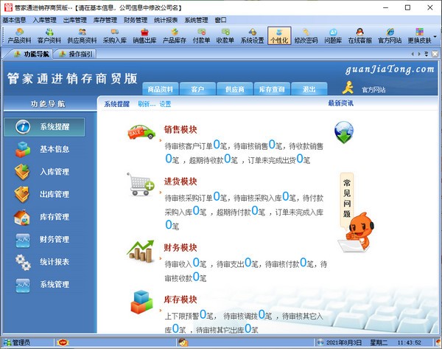Switch to the 操作指引 tab
Image resolution: width=442 pixels, height=349 pixels.
(76, 54)
